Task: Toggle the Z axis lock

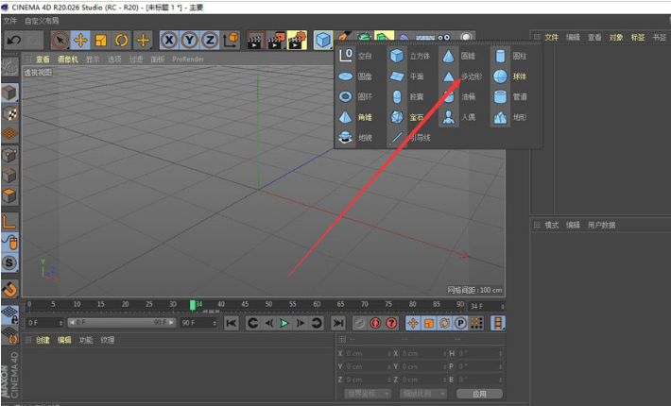Action: coord(209,40)
